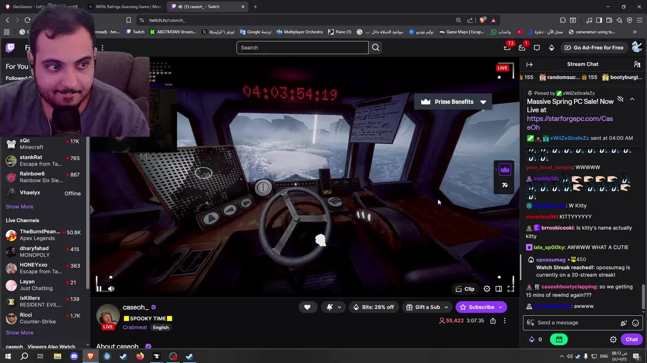Open Twitch inbox with 1 badge
This screenshot has height=363, width=647.
tap(522, 47)
